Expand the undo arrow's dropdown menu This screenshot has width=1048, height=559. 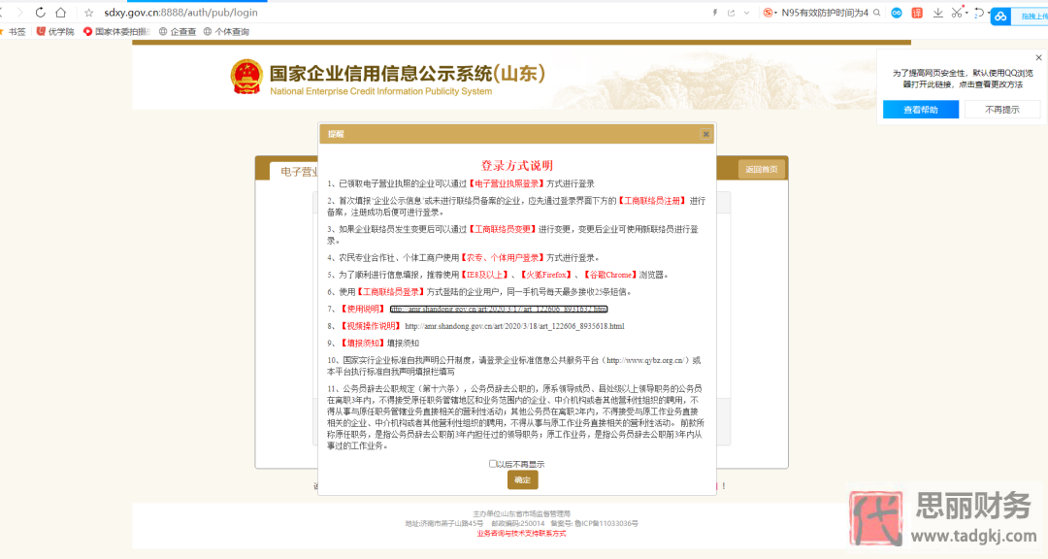coord(988,13)
